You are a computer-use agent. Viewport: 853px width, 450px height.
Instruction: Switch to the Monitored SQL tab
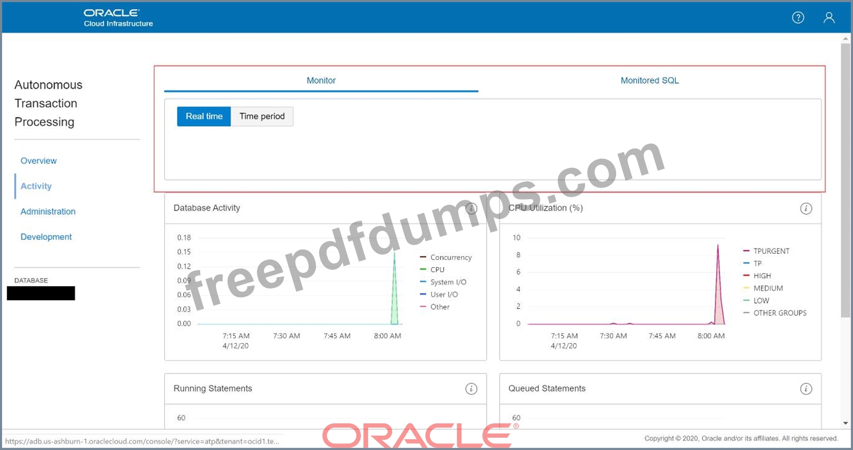click(649, 81)
